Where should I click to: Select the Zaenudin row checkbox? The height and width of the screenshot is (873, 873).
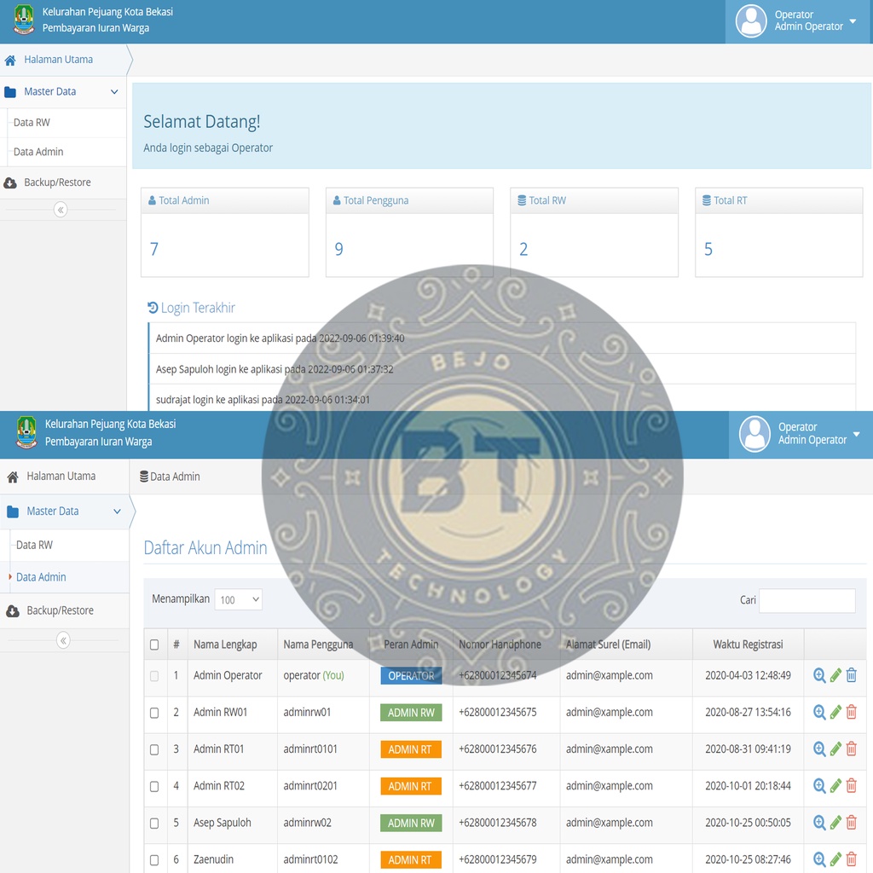154,860
